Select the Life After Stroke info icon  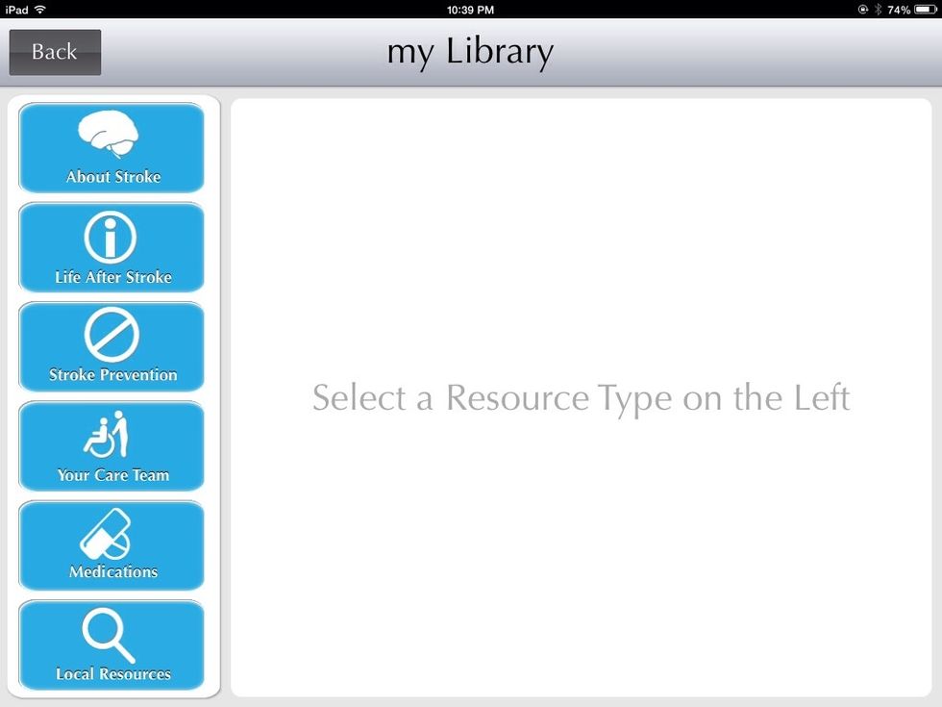[x=111, y=237]
